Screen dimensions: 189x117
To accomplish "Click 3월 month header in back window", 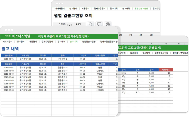I will pyautogui.click(x=131, y=35).
